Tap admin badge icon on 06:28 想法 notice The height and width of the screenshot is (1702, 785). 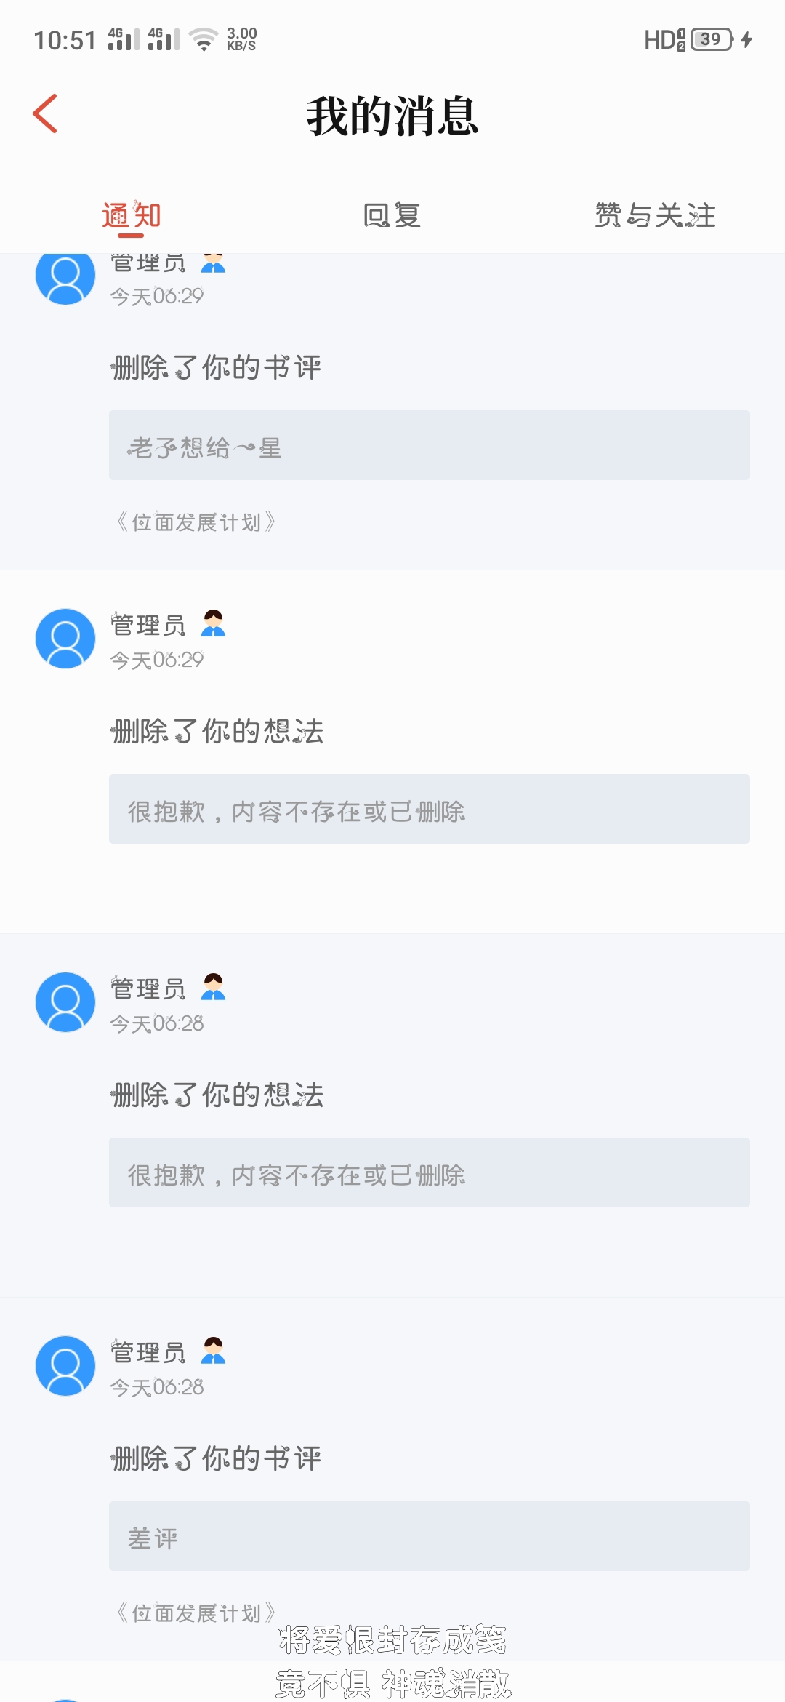[x=213, y=987]
